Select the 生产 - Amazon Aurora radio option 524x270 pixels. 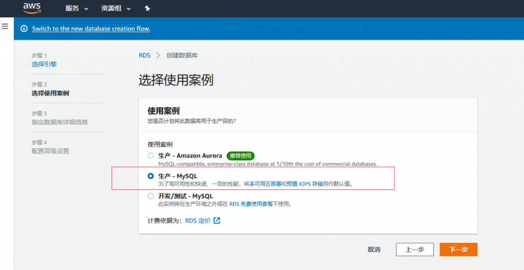(x=151, y=155)
